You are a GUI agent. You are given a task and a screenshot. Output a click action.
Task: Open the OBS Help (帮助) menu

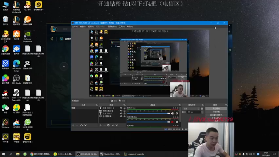130,27
